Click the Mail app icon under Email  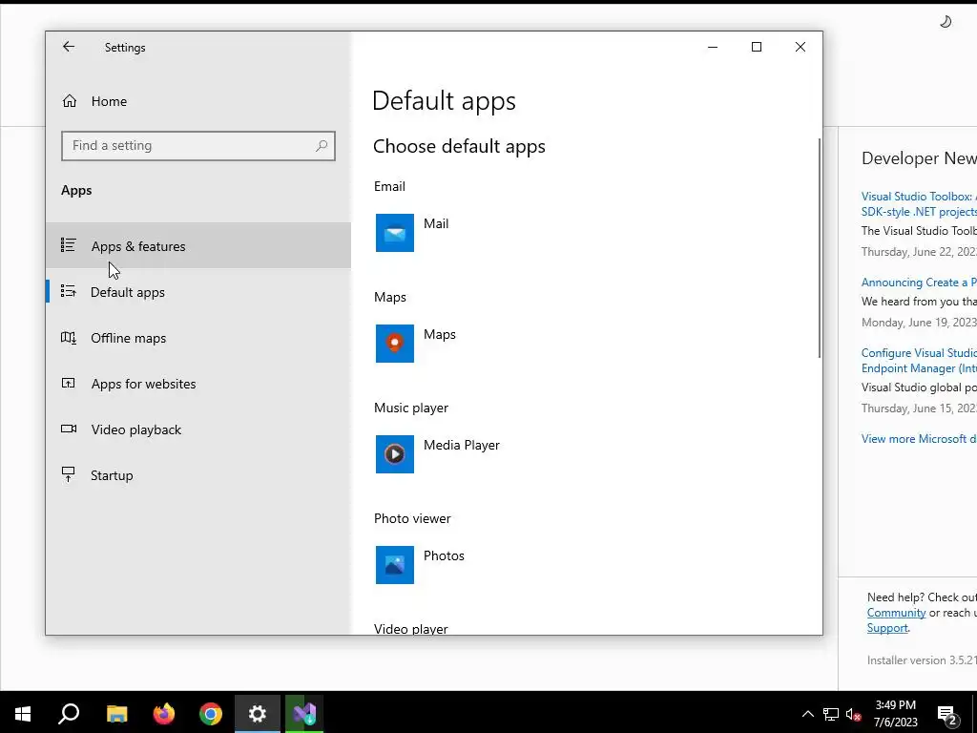(394, 233)
